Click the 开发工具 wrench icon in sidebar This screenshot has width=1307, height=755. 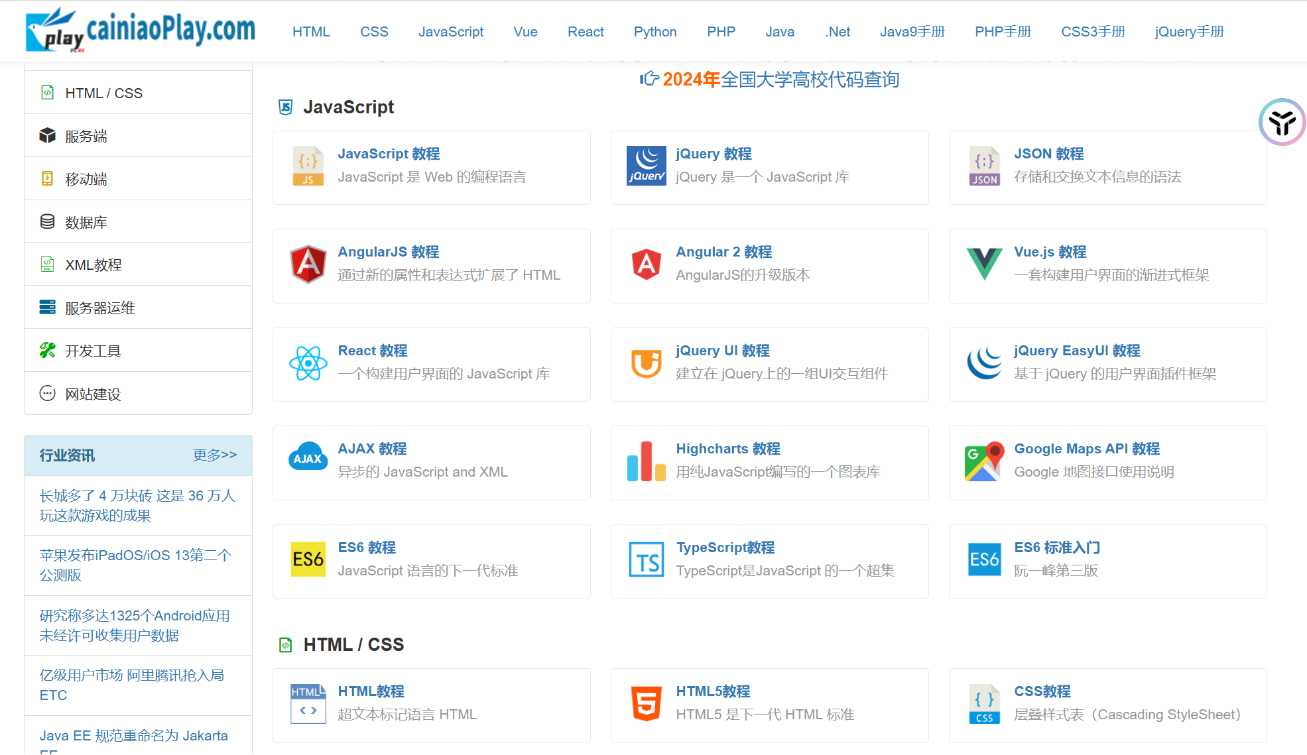(x=47, y=350)
